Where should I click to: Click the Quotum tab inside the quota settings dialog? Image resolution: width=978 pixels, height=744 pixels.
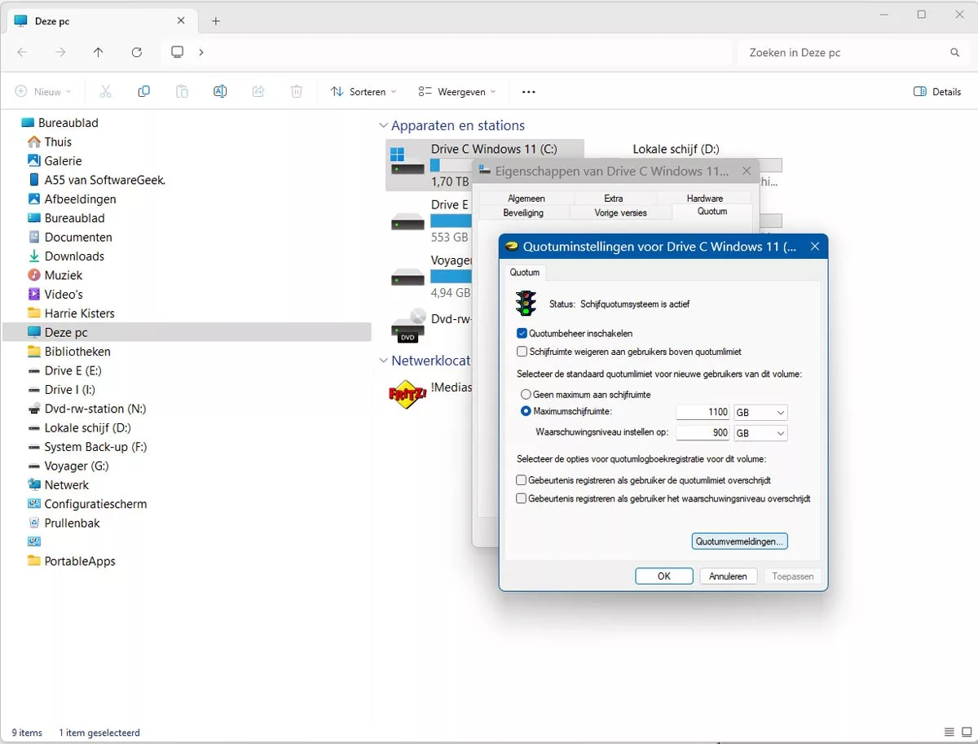tap(525, 273)
